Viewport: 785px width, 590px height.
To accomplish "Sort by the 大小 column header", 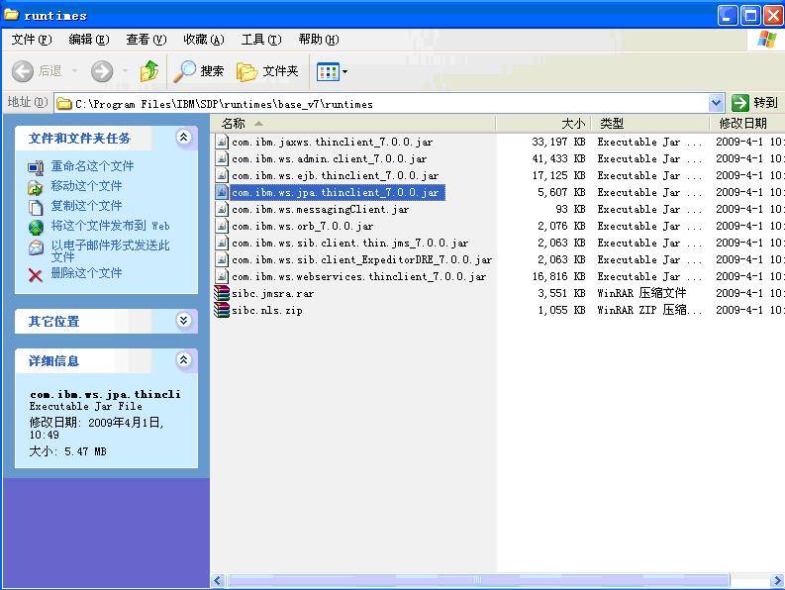I will click(x=543, y=123).
